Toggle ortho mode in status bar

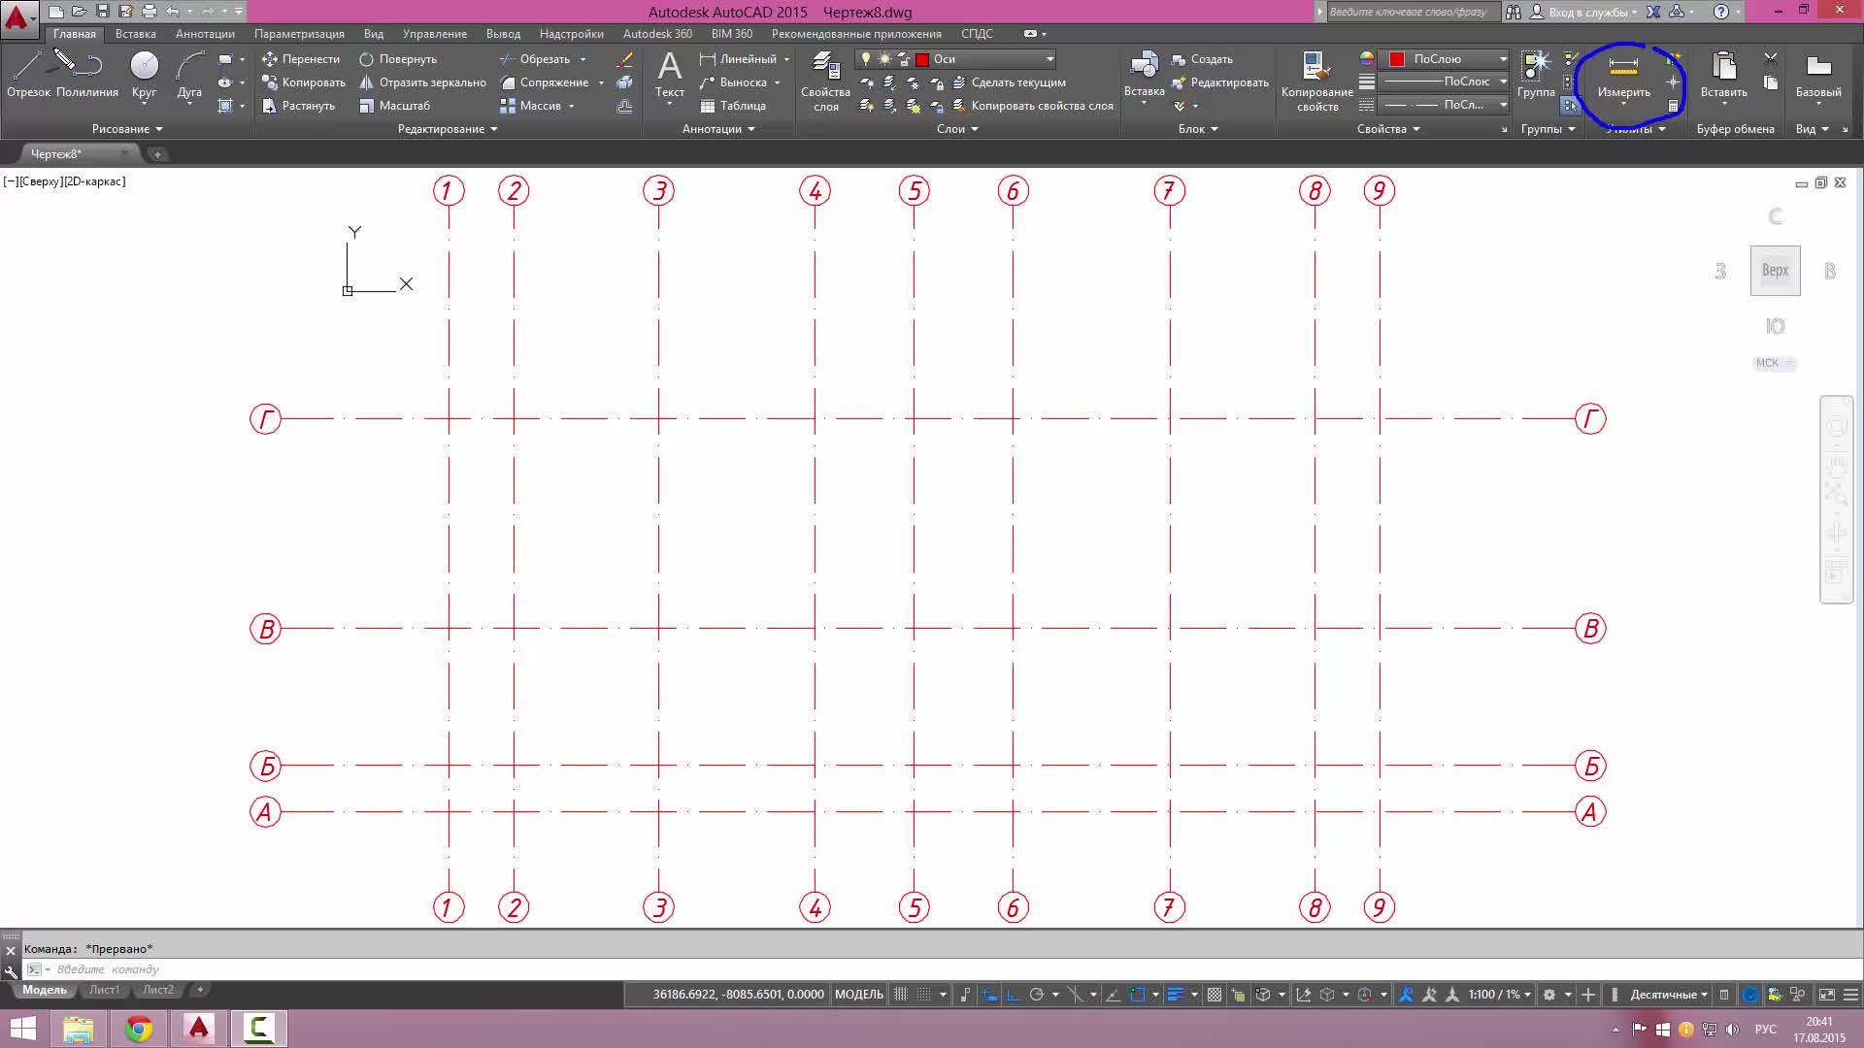tap(1013, 994)
